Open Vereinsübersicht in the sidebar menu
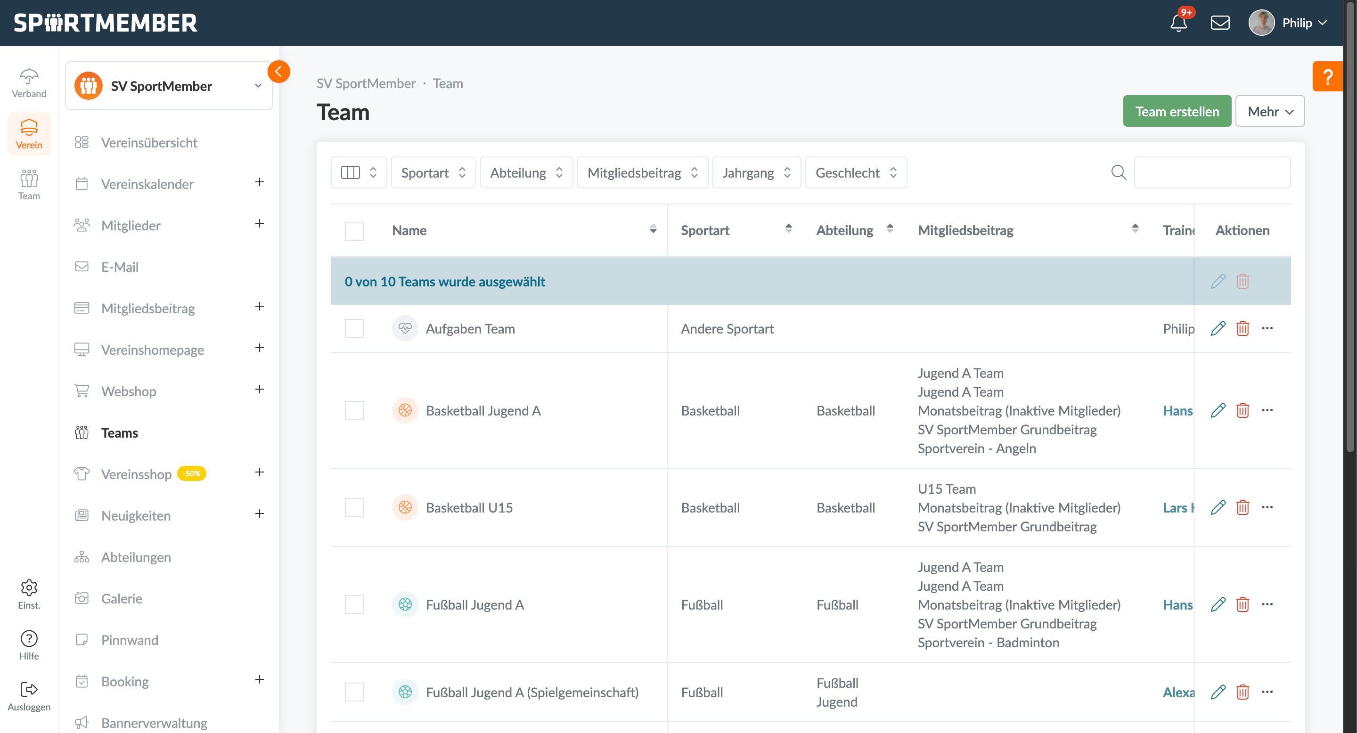 coord(149,143)
